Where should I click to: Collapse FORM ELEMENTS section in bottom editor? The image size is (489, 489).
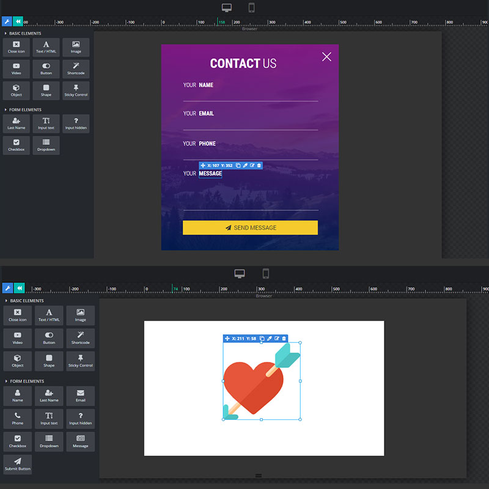pyautogui.click(x=24, y=381)
